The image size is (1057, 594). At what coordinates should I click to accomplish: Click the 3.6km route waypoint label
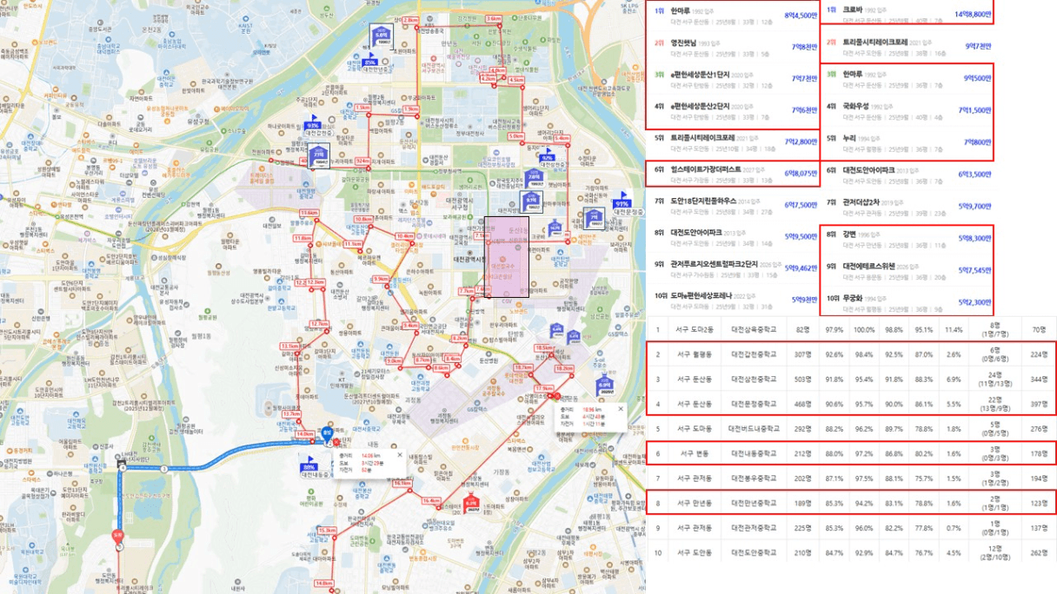pyautogui.click(x=493, y=18)
